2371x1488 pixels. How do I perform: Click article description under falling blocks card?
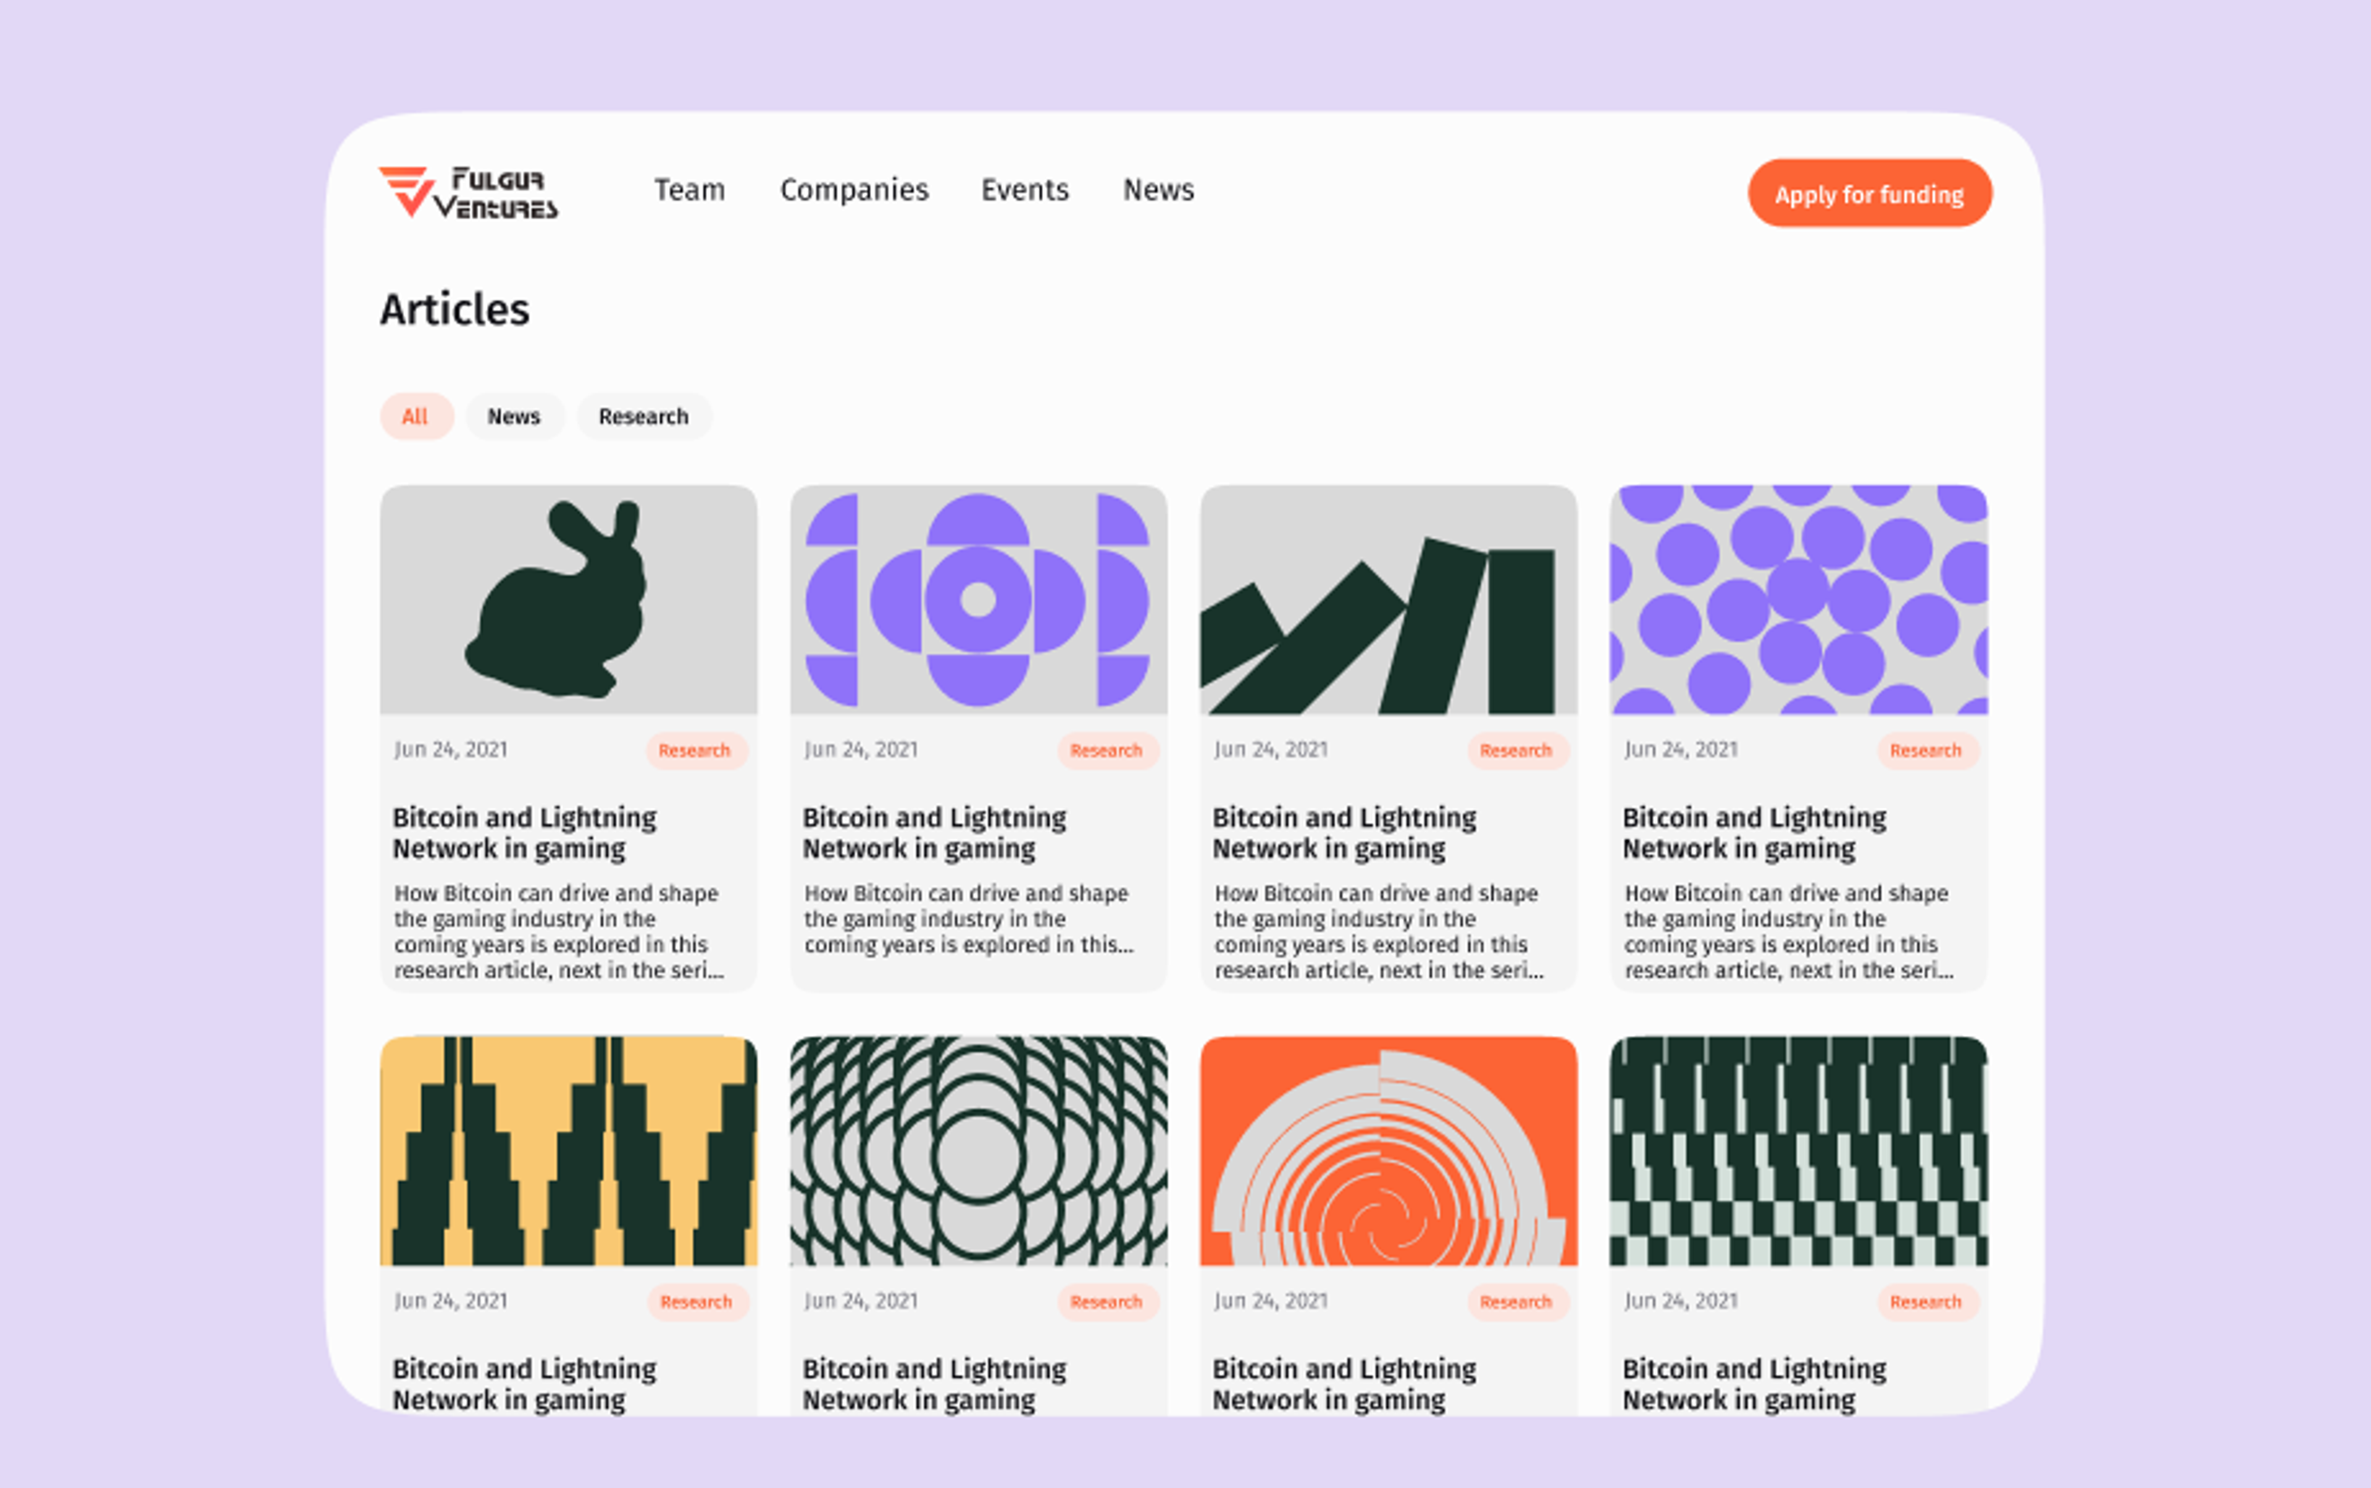[x=1379, y=932]
